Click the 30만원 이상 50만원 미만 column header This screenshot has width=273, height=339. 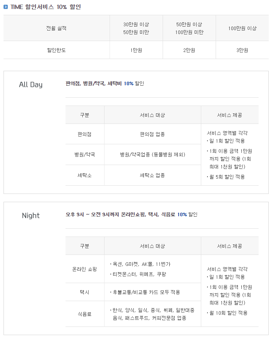(x=136, y=28)
